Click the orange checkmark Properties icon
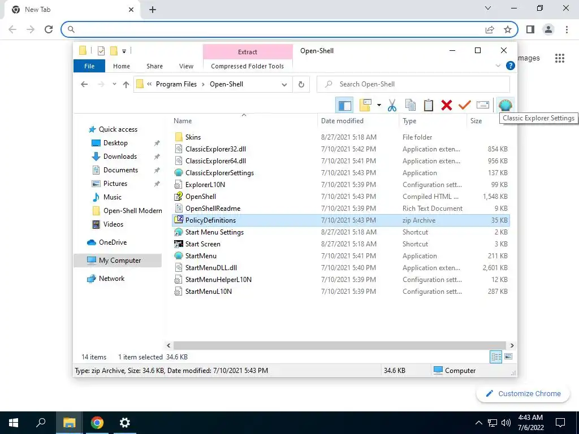 (465, 105)
